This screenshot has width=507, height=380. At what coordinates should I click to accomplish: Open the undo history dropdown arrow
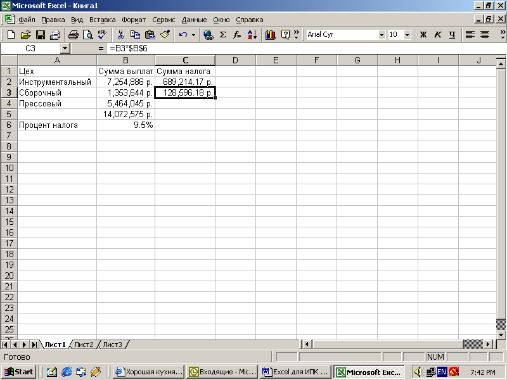(x=193, y=35)
